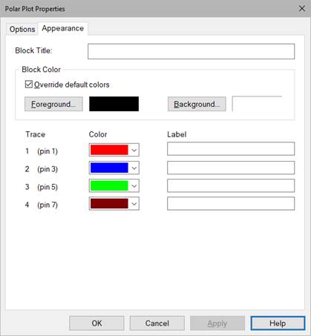Expand the trace 2 blue color dropdown
The height and width of the screenshot is (336, 311).
click(114, 168)
